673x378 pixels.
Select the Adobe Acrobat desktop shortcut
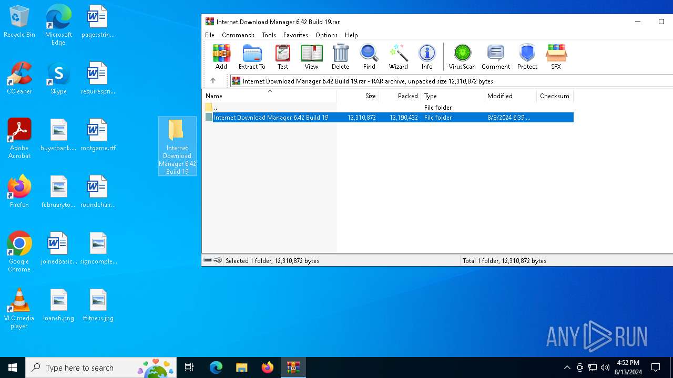[19, 139]
